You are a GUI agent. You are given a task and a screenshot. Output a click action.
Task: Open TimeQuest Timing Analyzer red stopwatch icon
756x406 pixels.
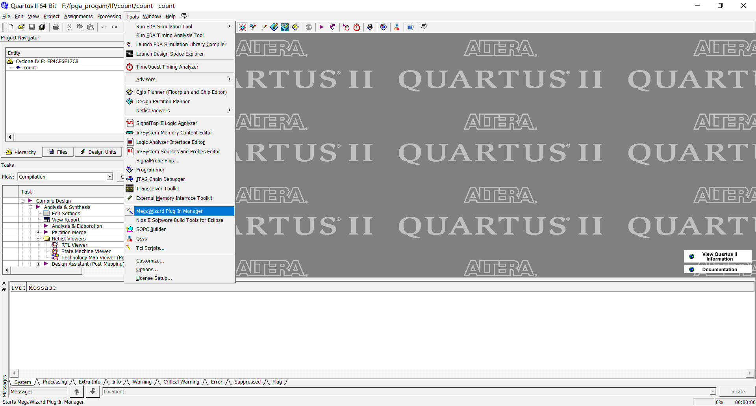click(x=357, y=27)
